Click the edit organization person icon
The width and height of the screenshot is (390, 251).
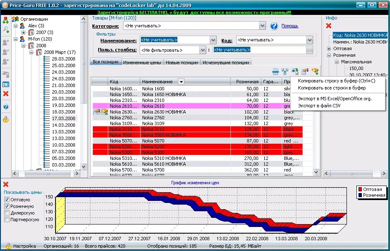click(6, 52)
